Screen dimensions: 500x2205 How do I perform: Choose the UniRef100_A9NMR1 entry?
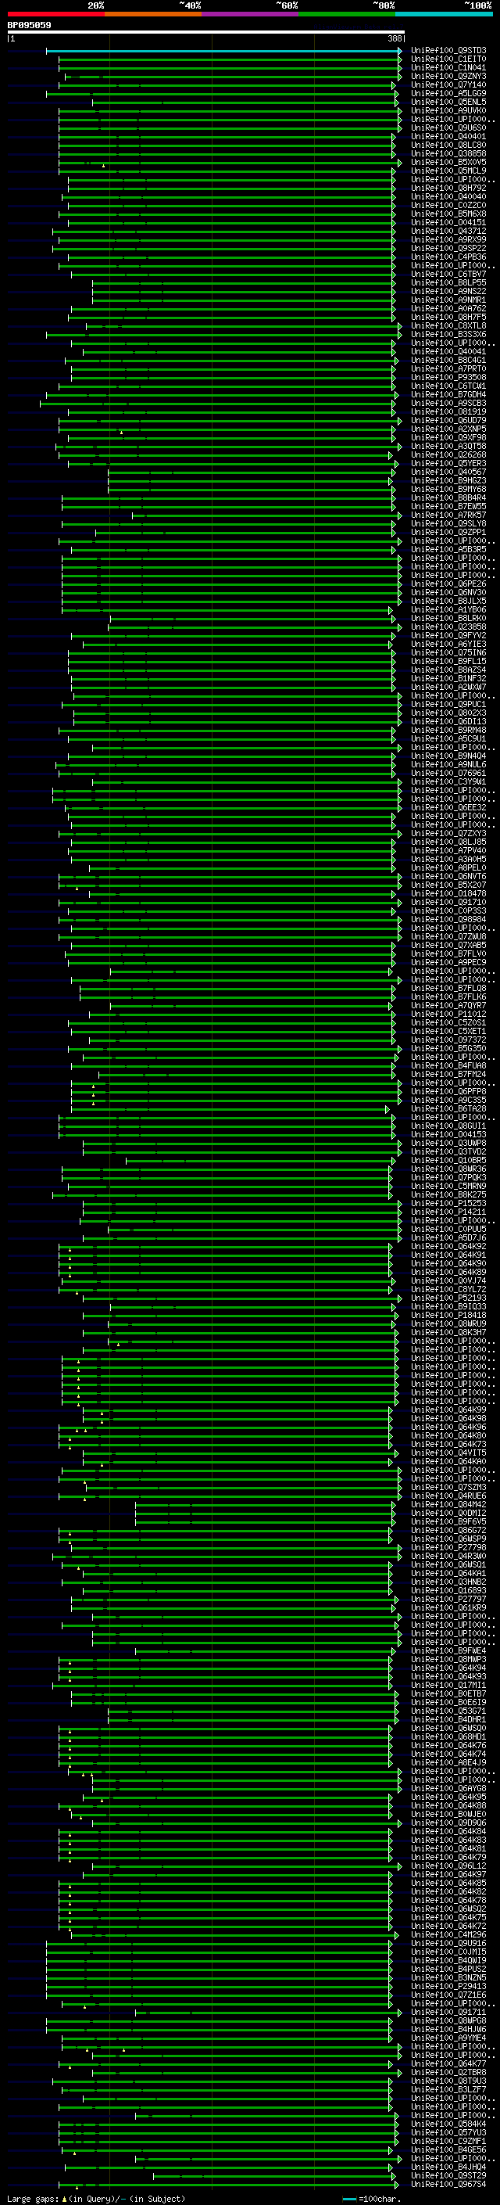coord(448,300)
